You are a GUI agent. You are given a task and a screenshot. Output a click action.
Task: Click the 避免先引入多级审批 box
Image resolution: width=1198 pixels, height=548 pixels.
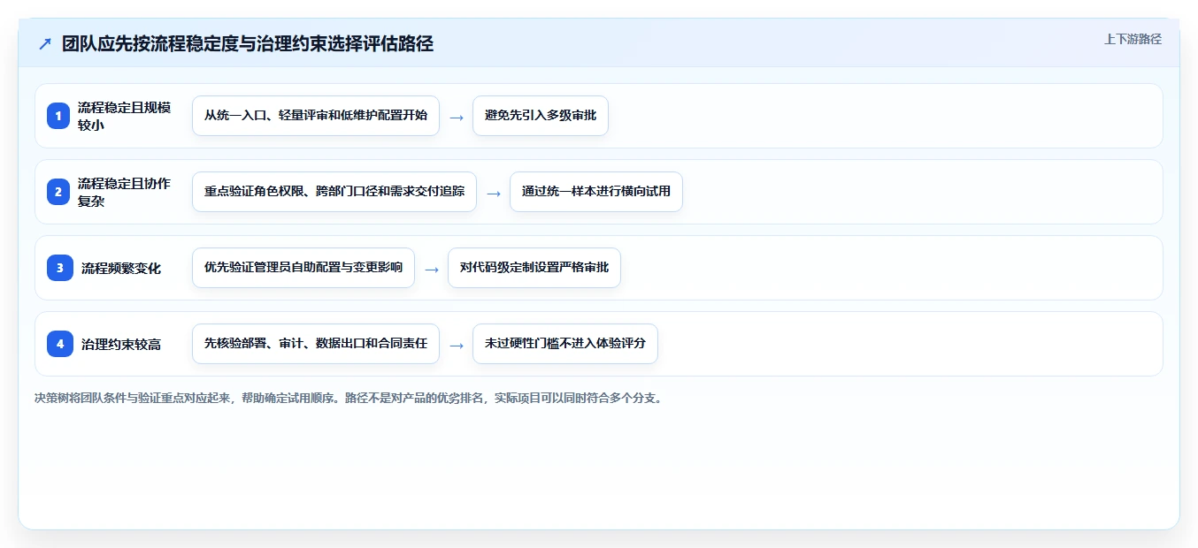[x=541, y=116]
